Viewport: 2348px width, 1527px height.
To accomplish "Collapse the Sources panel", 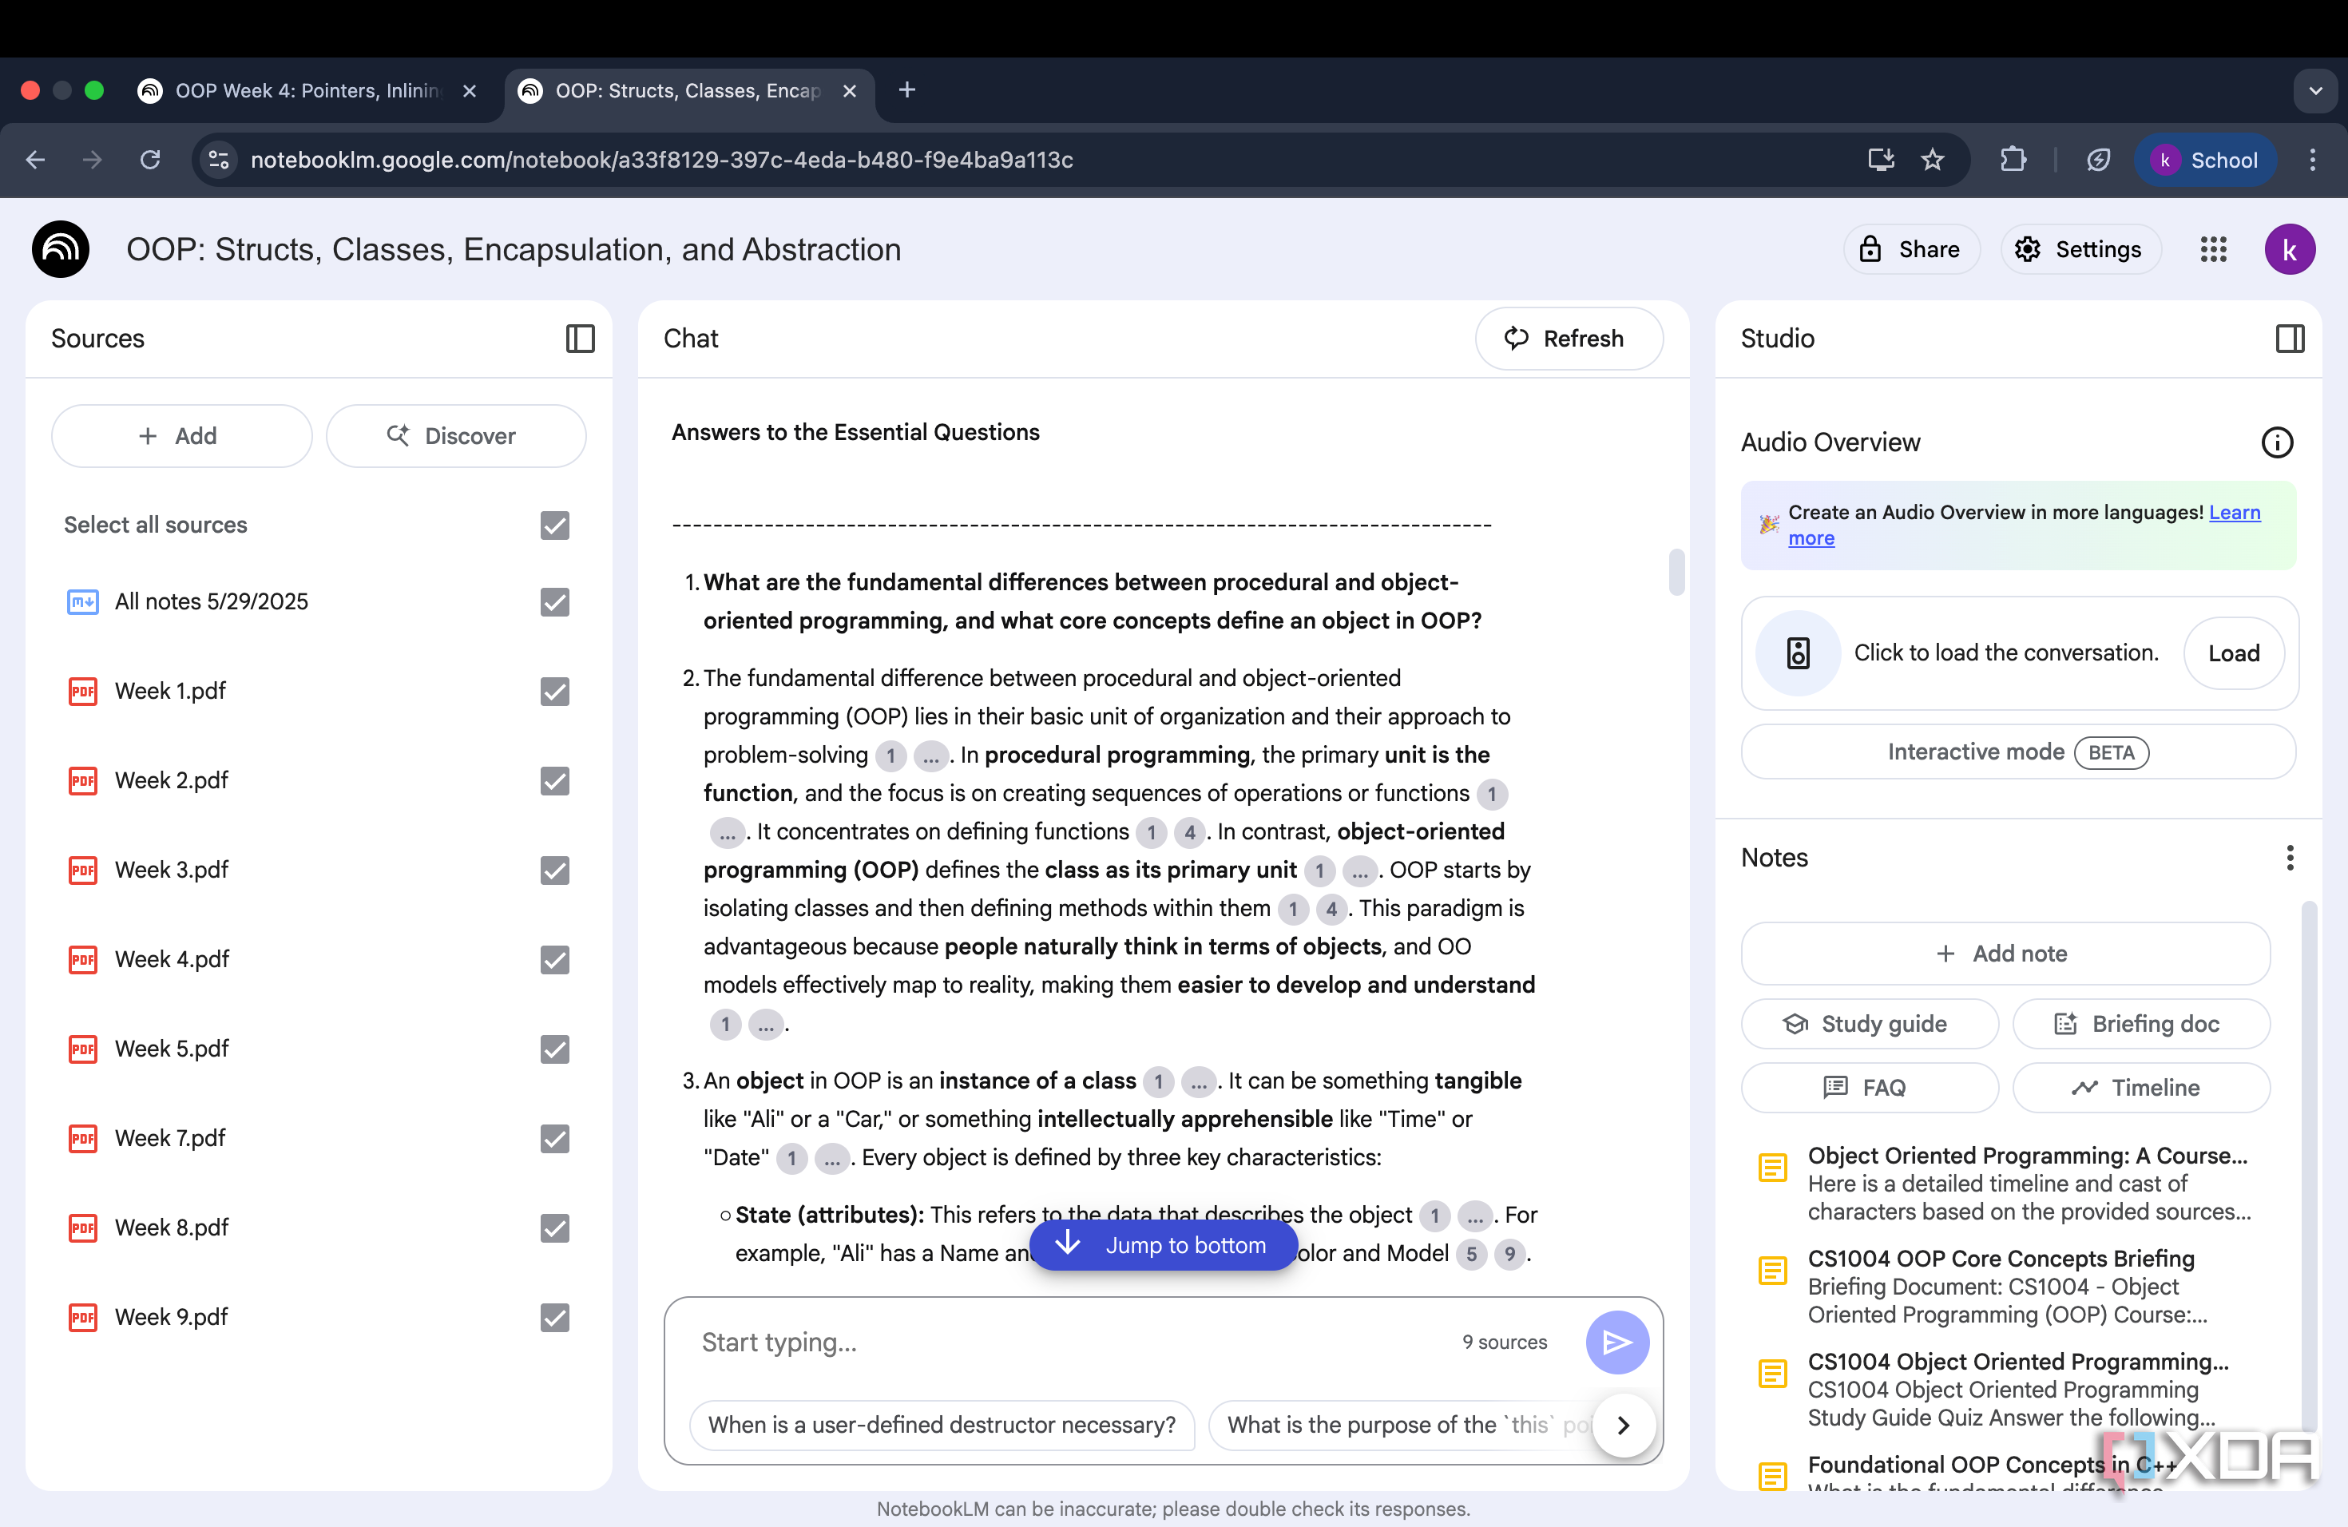I will pyautogui.click(x=580, y=339).
